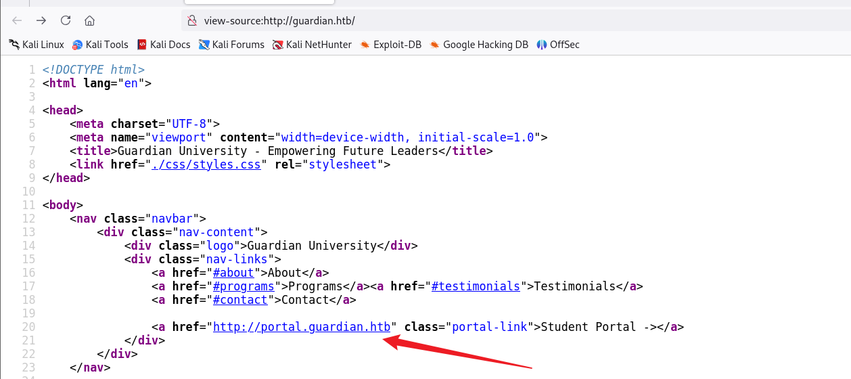The image size is (851, 379).
Task: Open the Kali NetHunter bookmark
Action: [312, 45]
